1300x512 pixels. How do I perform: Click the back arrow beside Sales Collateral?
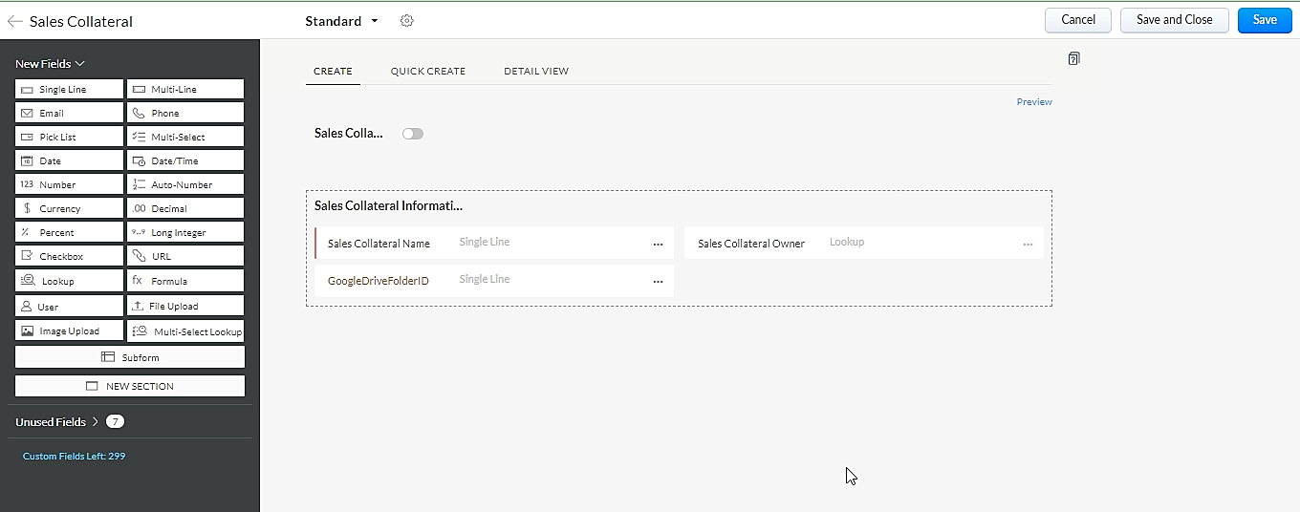point(15,21)
